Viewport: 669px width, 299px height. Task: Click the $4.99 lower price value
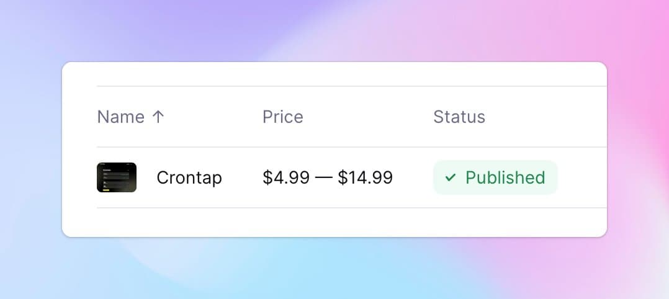[286, 177]
